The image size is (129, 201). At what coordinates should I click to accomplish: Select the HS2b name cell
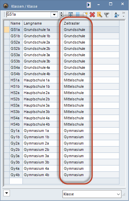click(x=16, y=99)
